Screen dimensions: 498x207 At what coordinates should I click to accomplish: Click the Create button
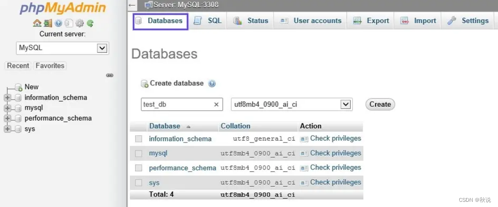[x=380, y=104]
